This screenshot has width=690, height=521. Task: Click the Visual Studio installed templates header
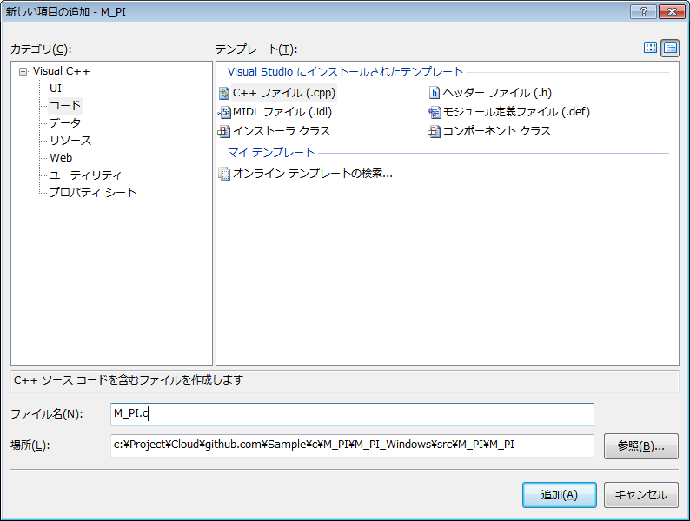click(x=346, y=72)
